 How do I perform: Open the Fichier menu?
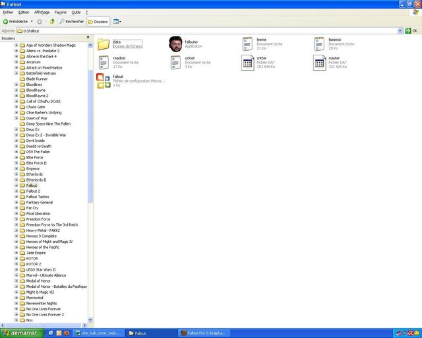[x=8, y=13]
